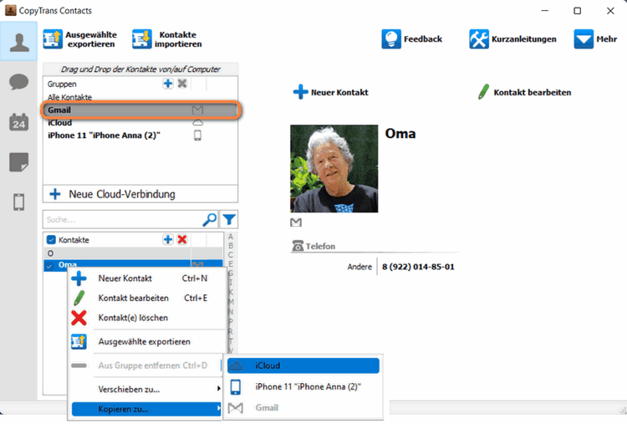Open Feedback

[412, 39]
